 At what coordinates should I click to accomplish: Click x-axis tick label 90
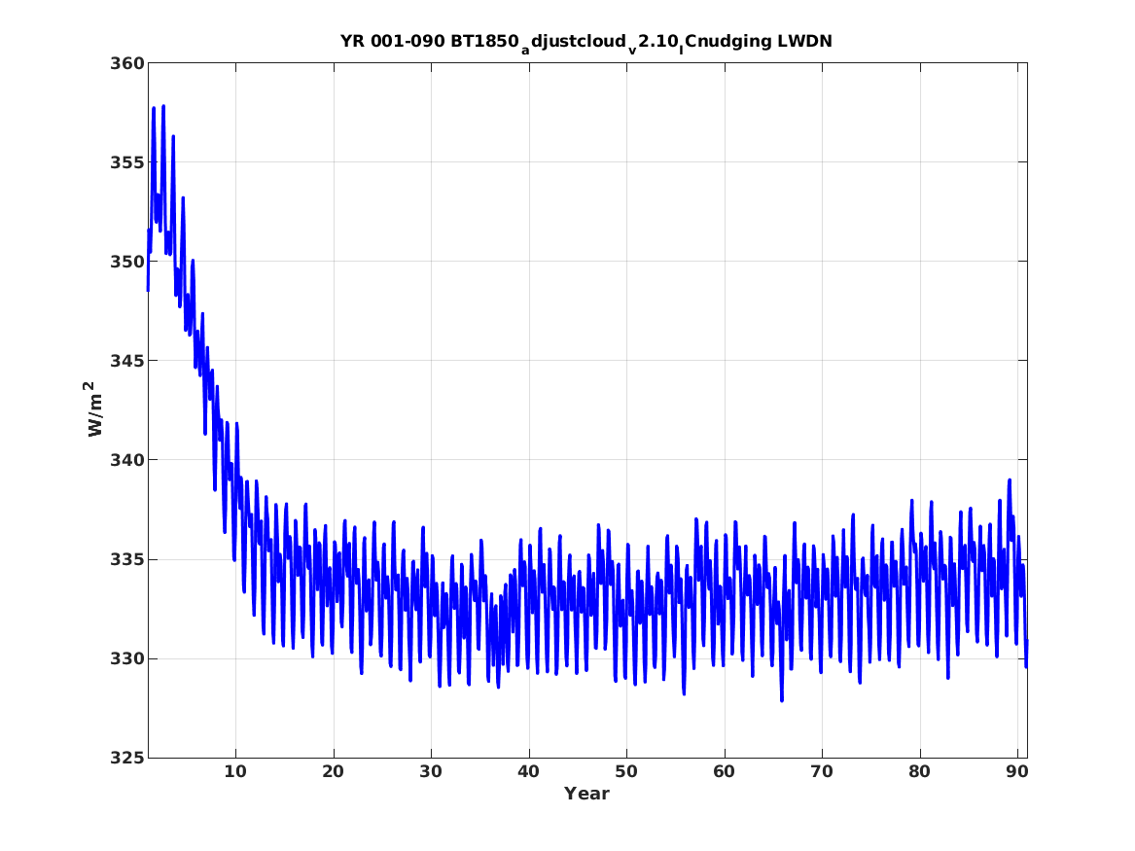coord(1017,772)
